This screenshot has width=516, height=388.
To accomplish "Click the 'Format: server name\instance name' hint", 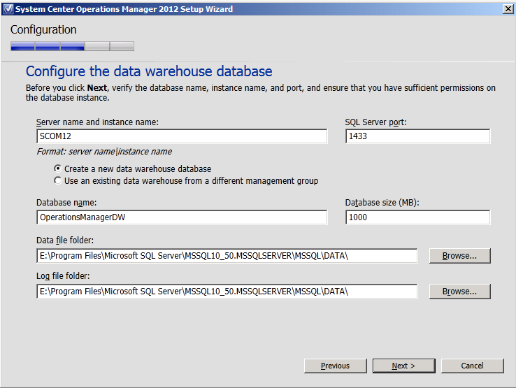I will tap(104, 152).
